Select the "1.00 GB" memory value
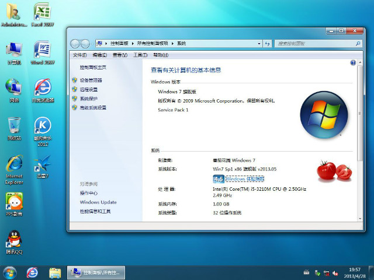This screenshot has height=280, width=374. tap(221, 204)
